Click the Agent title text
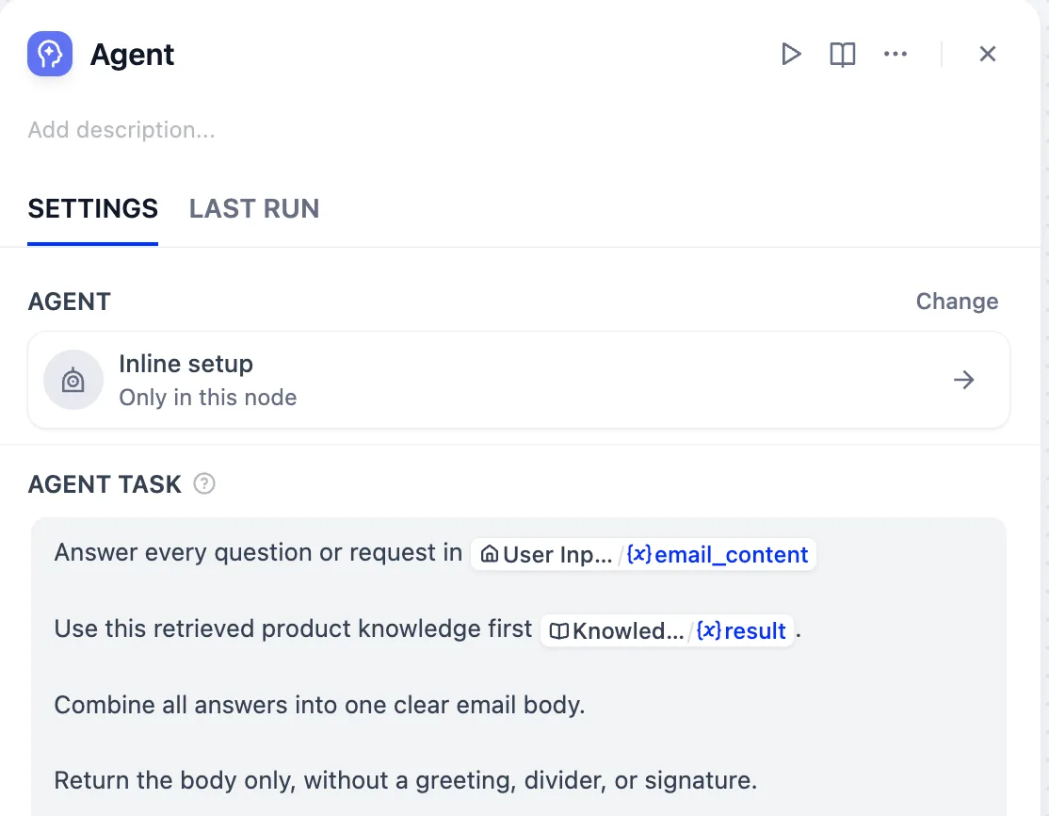Viewport: 1049px width, 816px height. (132, 55)
